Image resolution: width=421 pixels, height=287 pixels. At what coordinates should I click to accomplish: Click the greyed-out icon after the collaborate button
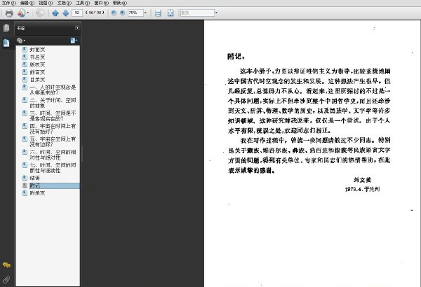(x=40, y=13)
